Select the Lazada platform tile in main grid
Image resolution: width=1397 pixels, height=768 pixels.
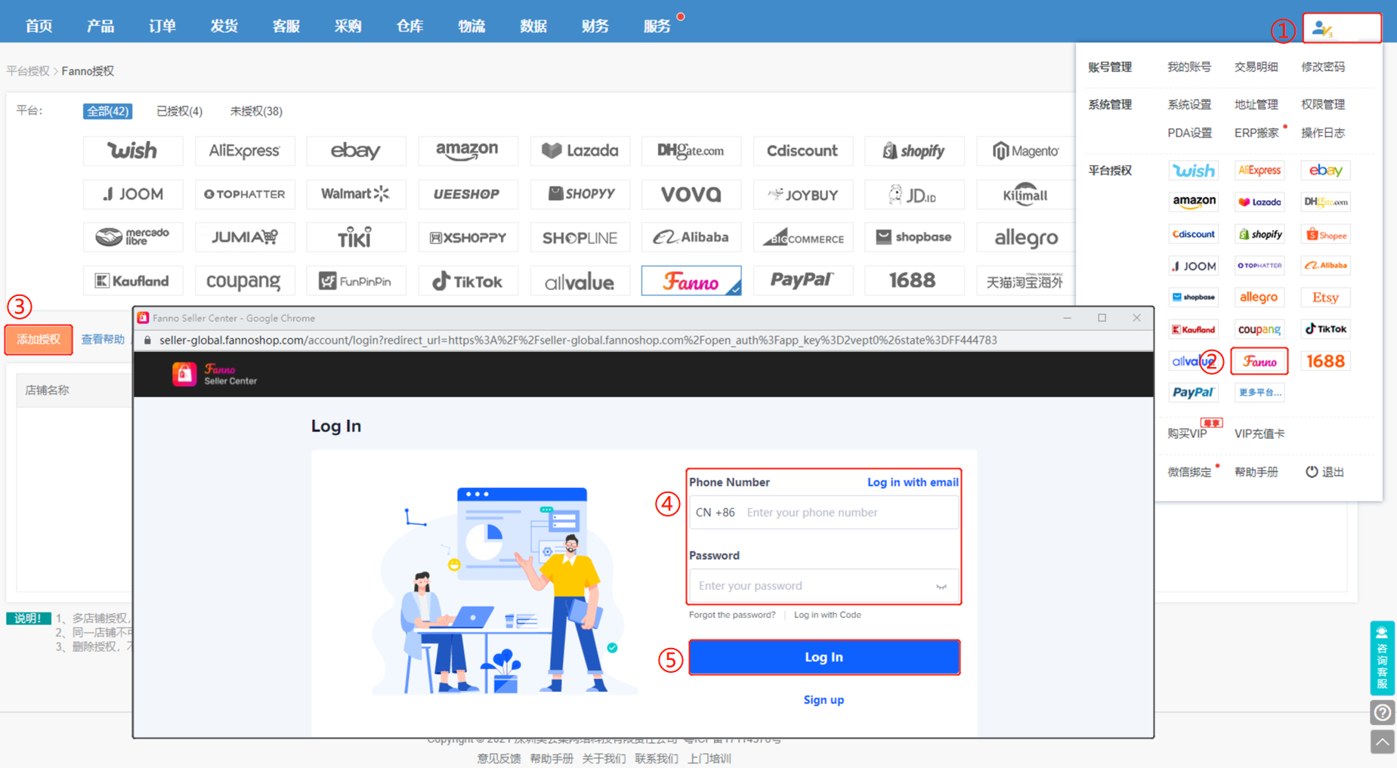point(580,151)
